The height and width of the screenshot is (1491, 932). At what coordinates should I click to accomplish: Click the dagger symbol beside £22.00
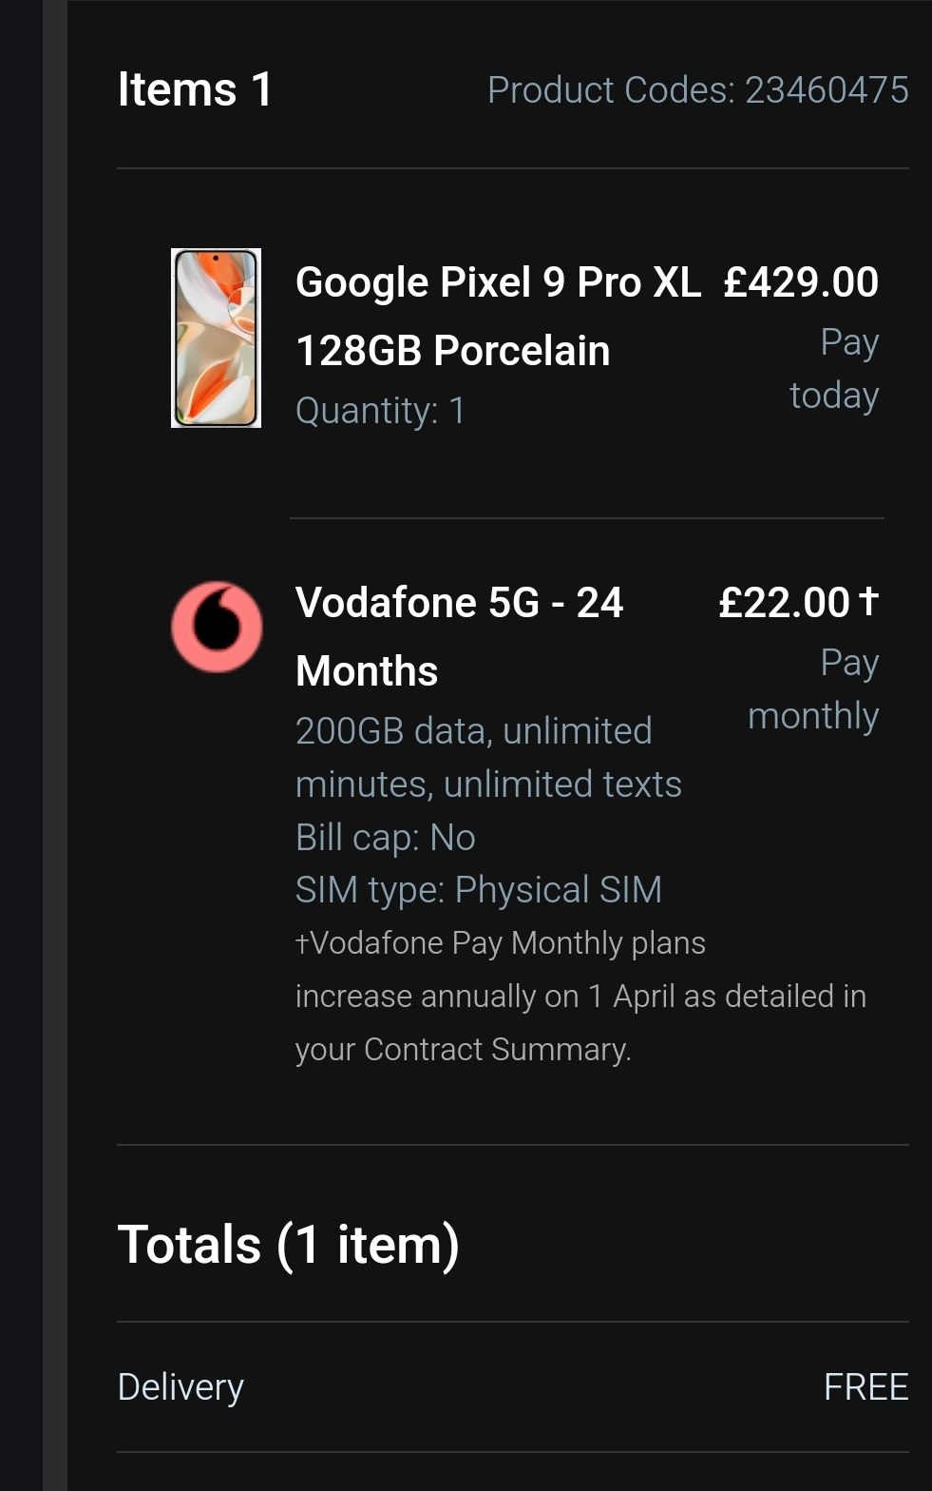pos(868,600)
